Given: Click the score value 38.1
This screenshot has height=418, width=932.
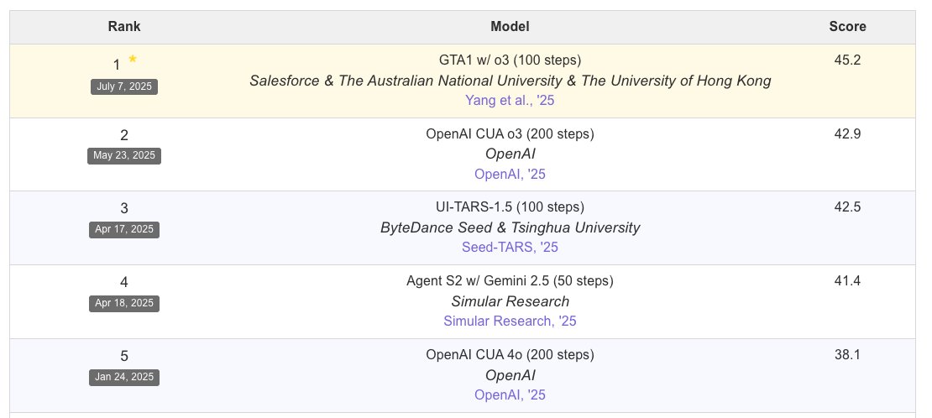Looking at the screenshot, I should (847, 355).
